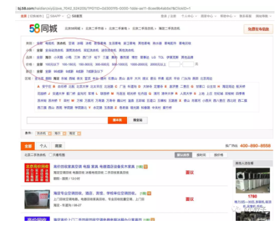Screen dimensions: 279x227
Task: Remove the 洗衣机 filter tag
Action: tap(50, 134)
